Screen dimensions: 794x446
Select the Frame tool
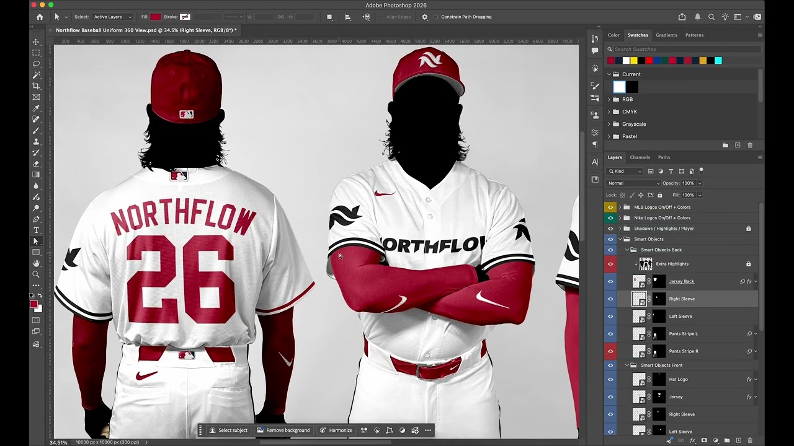pyautogui.click(x=36, y=97)
